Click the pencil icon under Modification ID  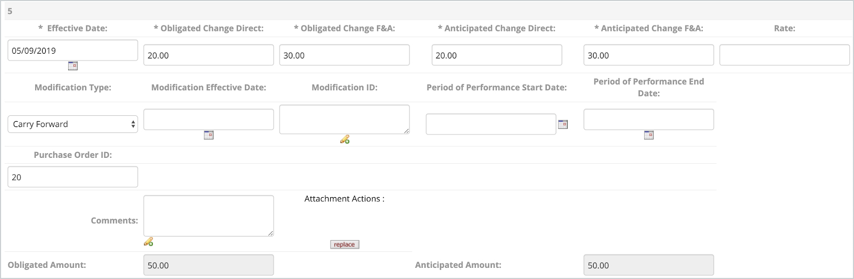click(x=345, y=140)
